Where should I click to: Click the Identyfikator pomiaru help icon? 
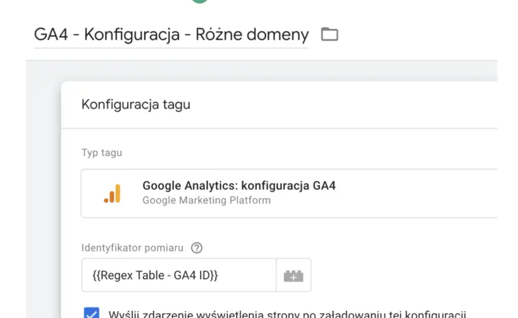point(197,247)
